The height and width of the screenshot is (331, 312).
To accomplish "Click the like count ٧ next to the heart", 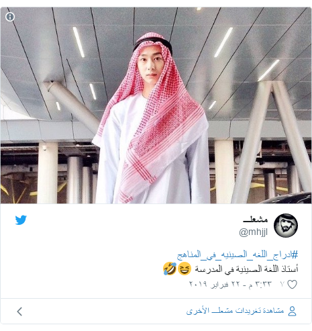I will [x=282, y=284].
